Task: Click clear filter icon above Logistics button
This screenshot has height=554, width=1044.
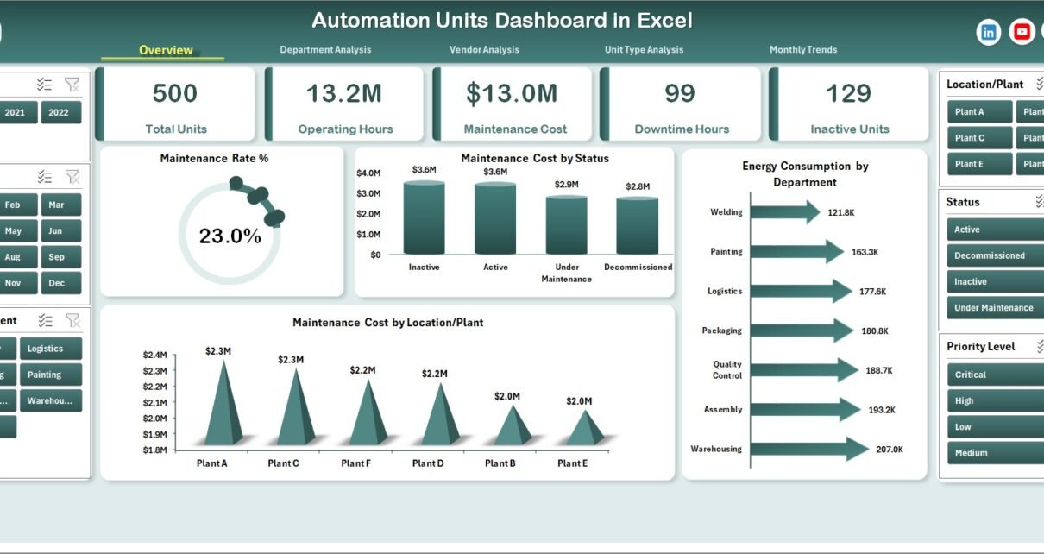Action: coord(72,320)
